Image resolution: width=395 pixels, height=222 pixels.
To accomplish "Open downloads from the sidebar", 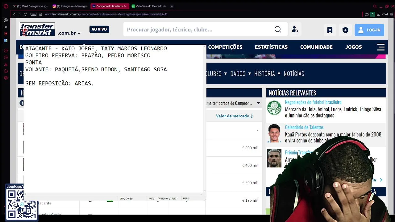I will pyautogui.click(x=6, y=64).
